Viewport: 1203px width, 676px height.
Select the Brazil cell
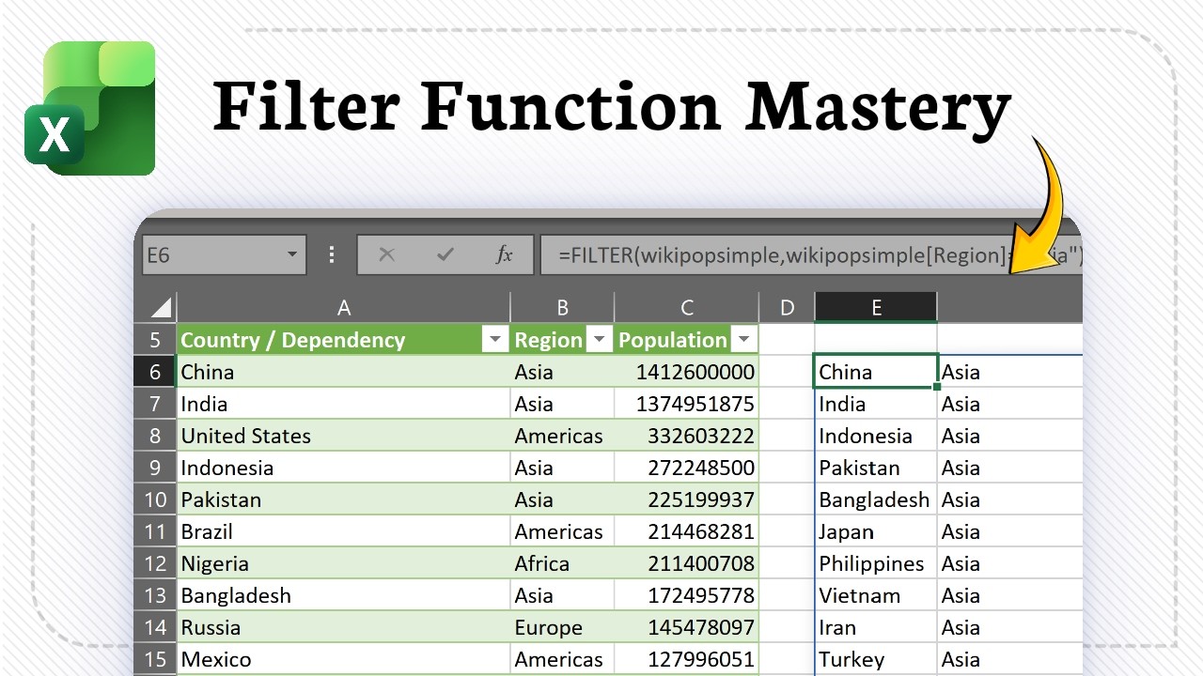pos(343,531)
